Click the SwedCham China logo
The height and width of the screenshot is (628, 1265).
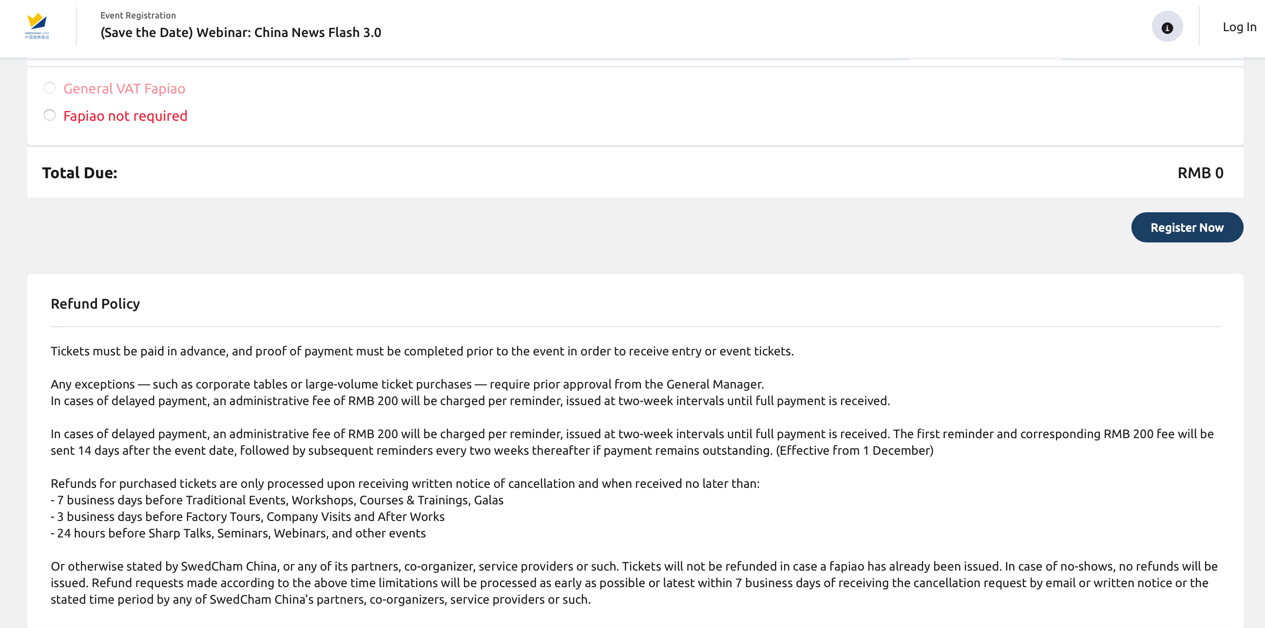(x=37, y=26)
